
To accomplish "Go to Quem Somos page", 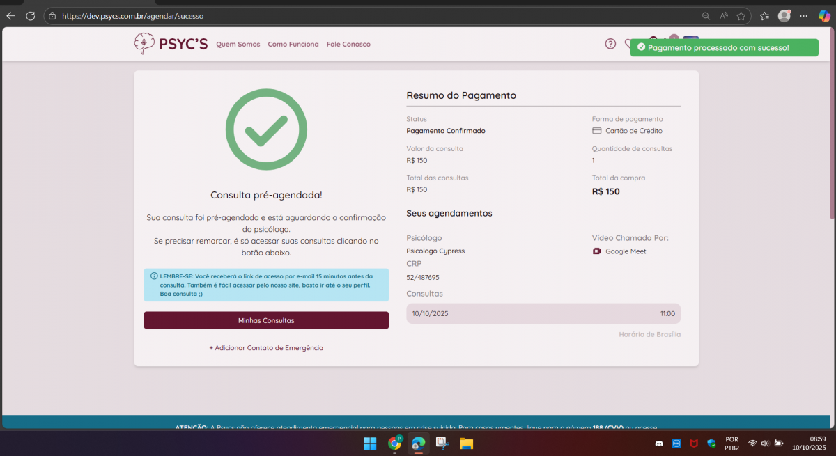I will [238, 45].
